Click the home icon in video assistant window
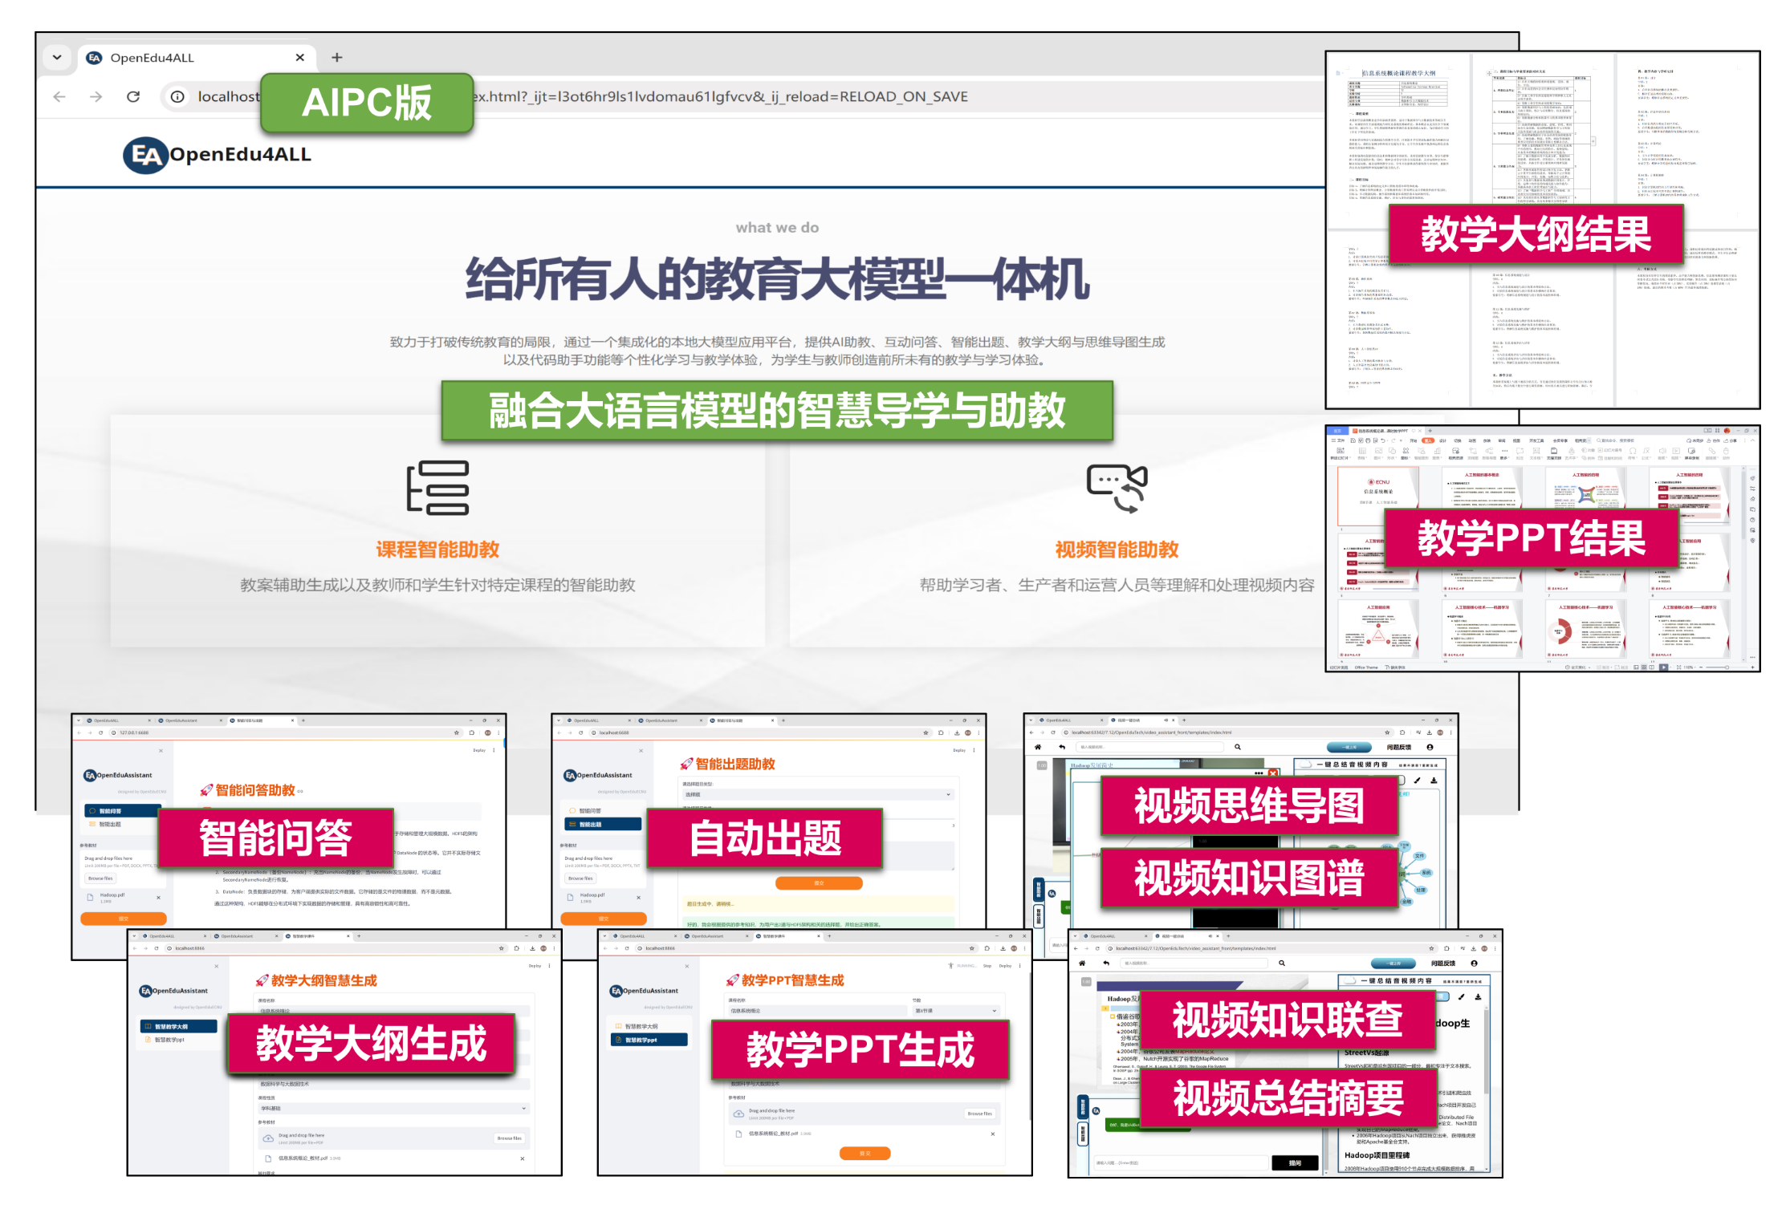1786x1213 pixels. pos(1038,747)
